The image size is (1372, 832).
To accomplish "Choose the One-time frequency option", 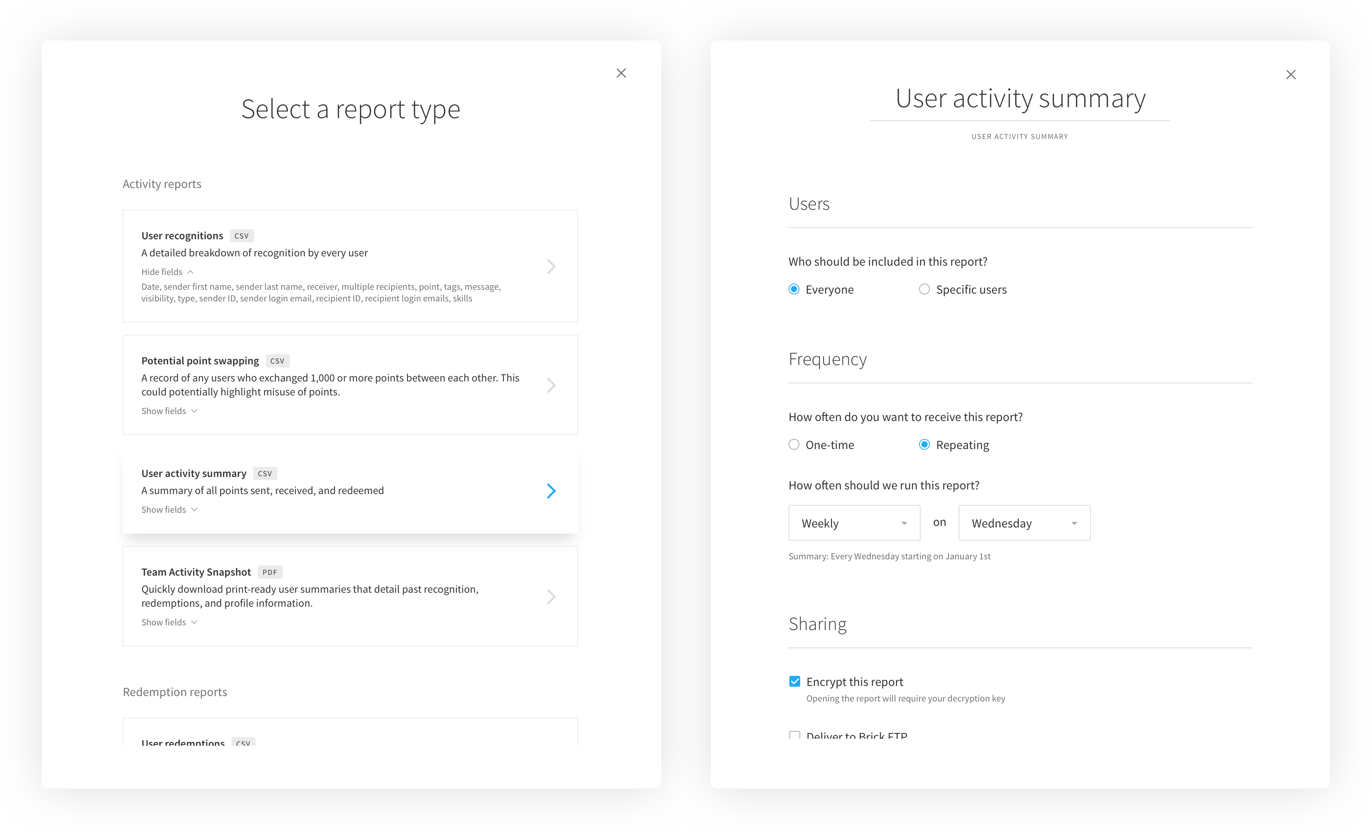I will point(794,444).
